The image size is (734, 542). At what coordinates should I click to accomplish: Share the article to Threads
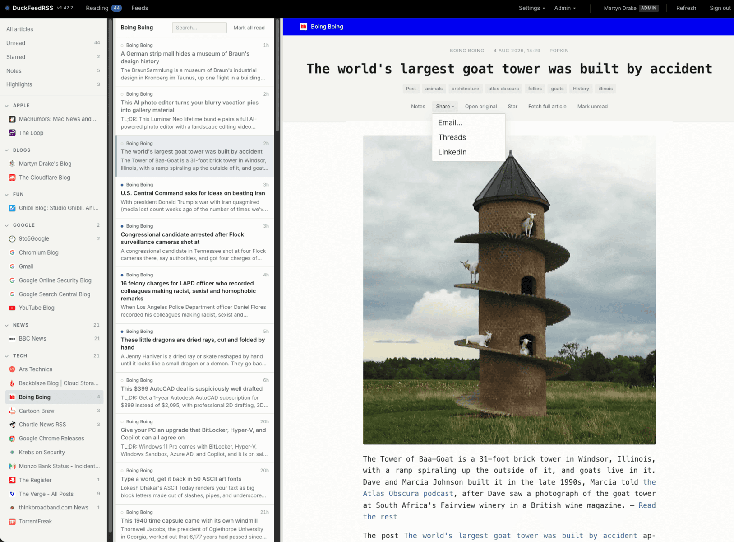[x=468, y=137]
